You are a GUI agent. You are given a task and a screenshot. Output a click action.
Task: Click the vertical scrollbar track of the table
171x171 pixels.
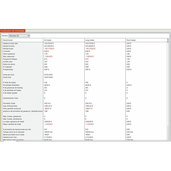tap(168, 85)
